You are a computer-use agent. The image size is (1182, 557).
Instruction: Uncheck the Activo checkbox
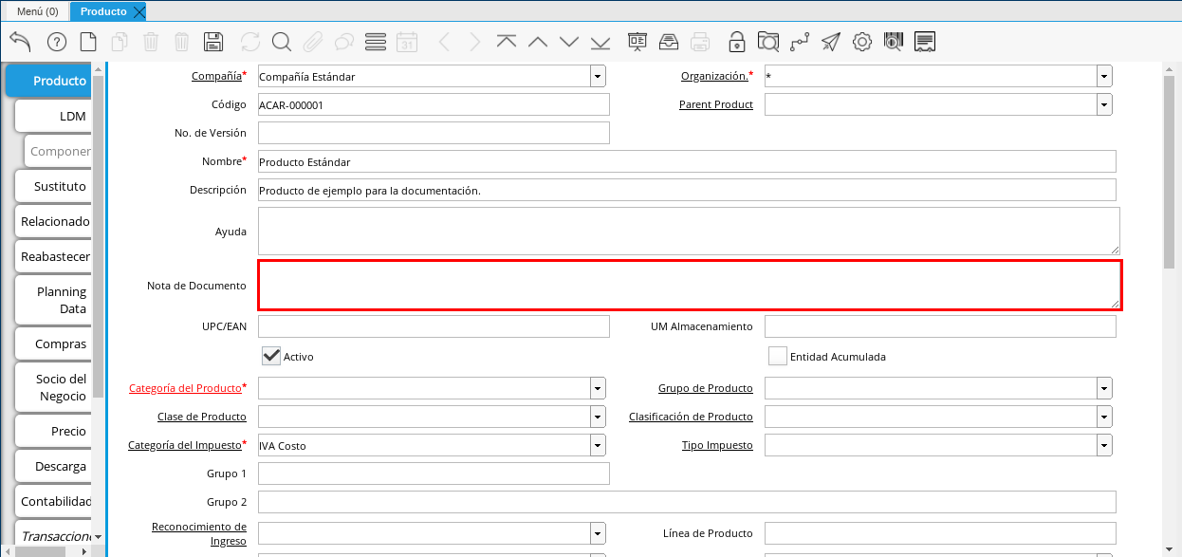272,356
